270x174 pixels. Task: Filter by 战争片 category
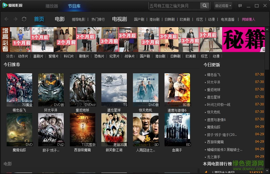[130, 56]
